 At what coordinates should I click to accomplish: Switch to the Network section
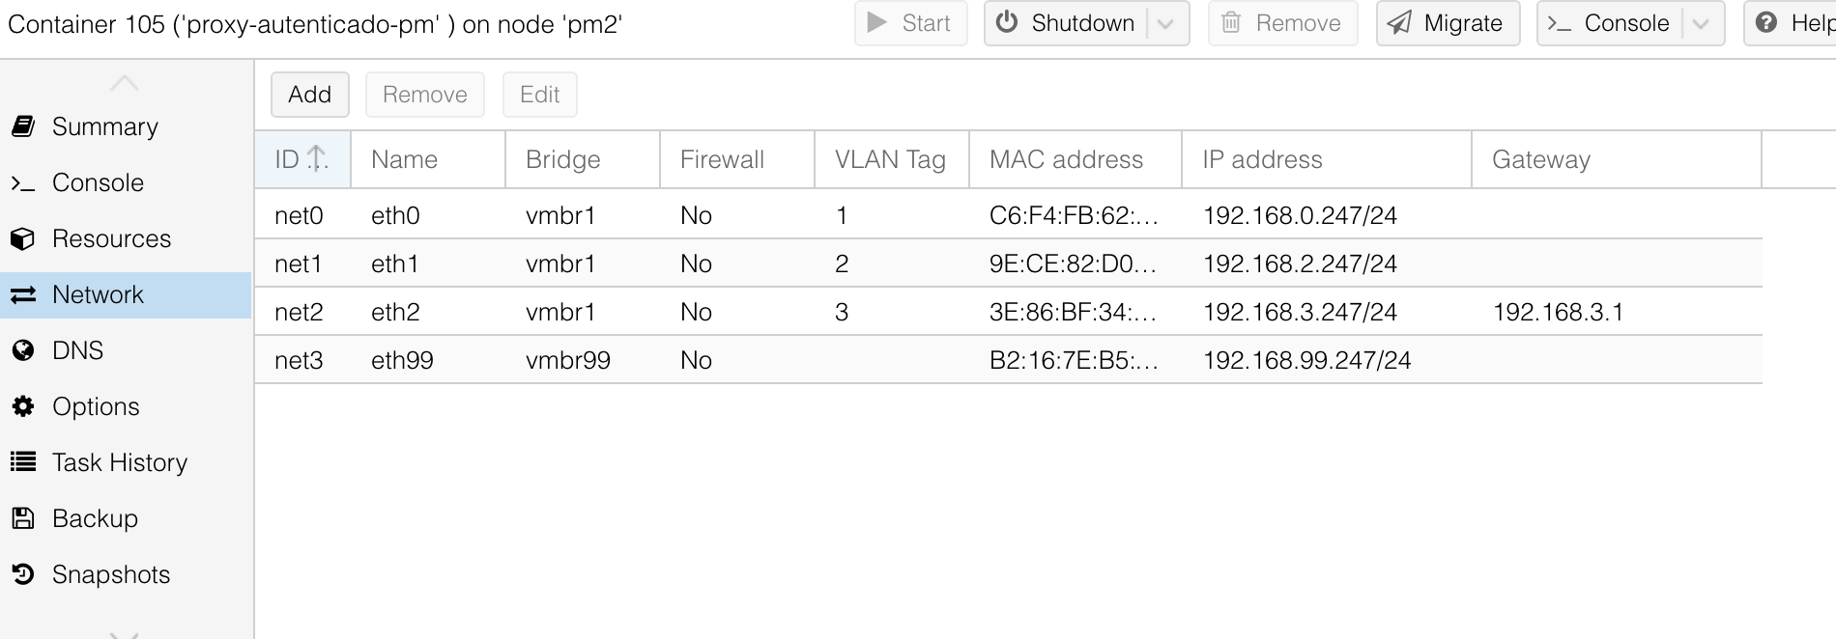tap(97, 293)
